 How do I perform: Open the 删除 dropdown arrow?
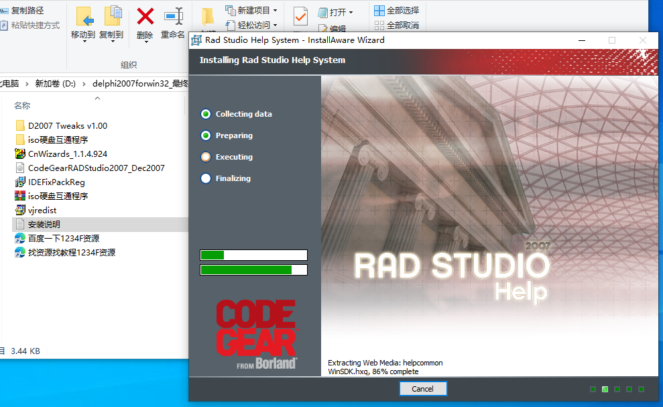tap(145, 42)
